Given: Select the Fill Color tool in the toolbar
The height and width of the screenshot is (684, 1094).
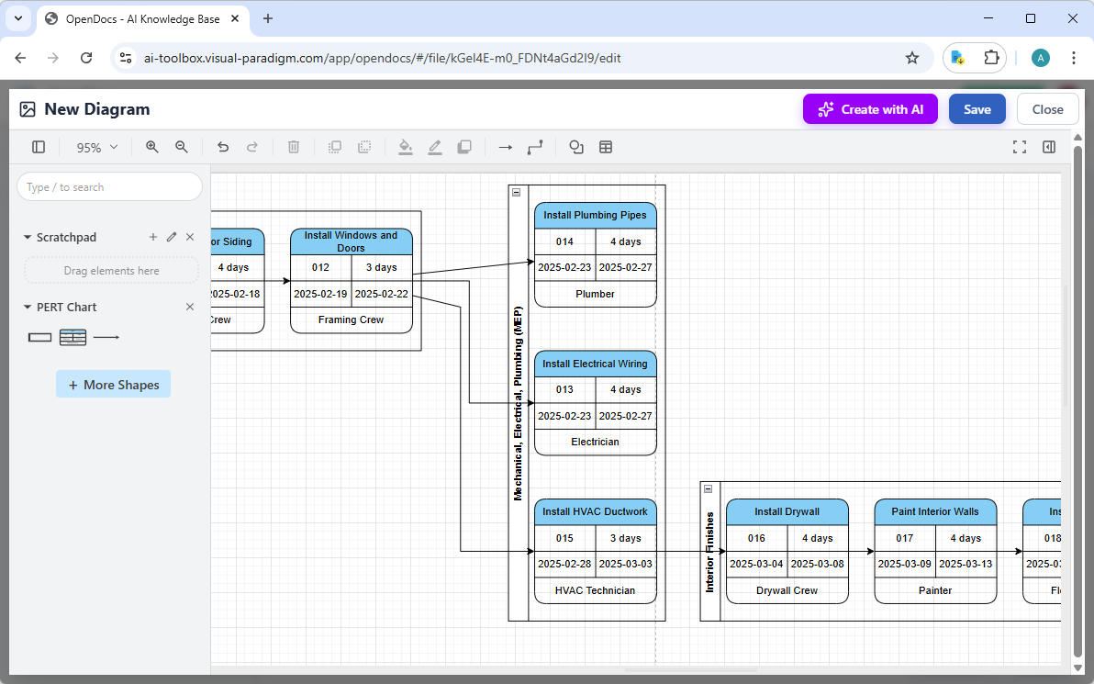Looking at the screenshot, I should pyautogui.click(x=406, y=147).
